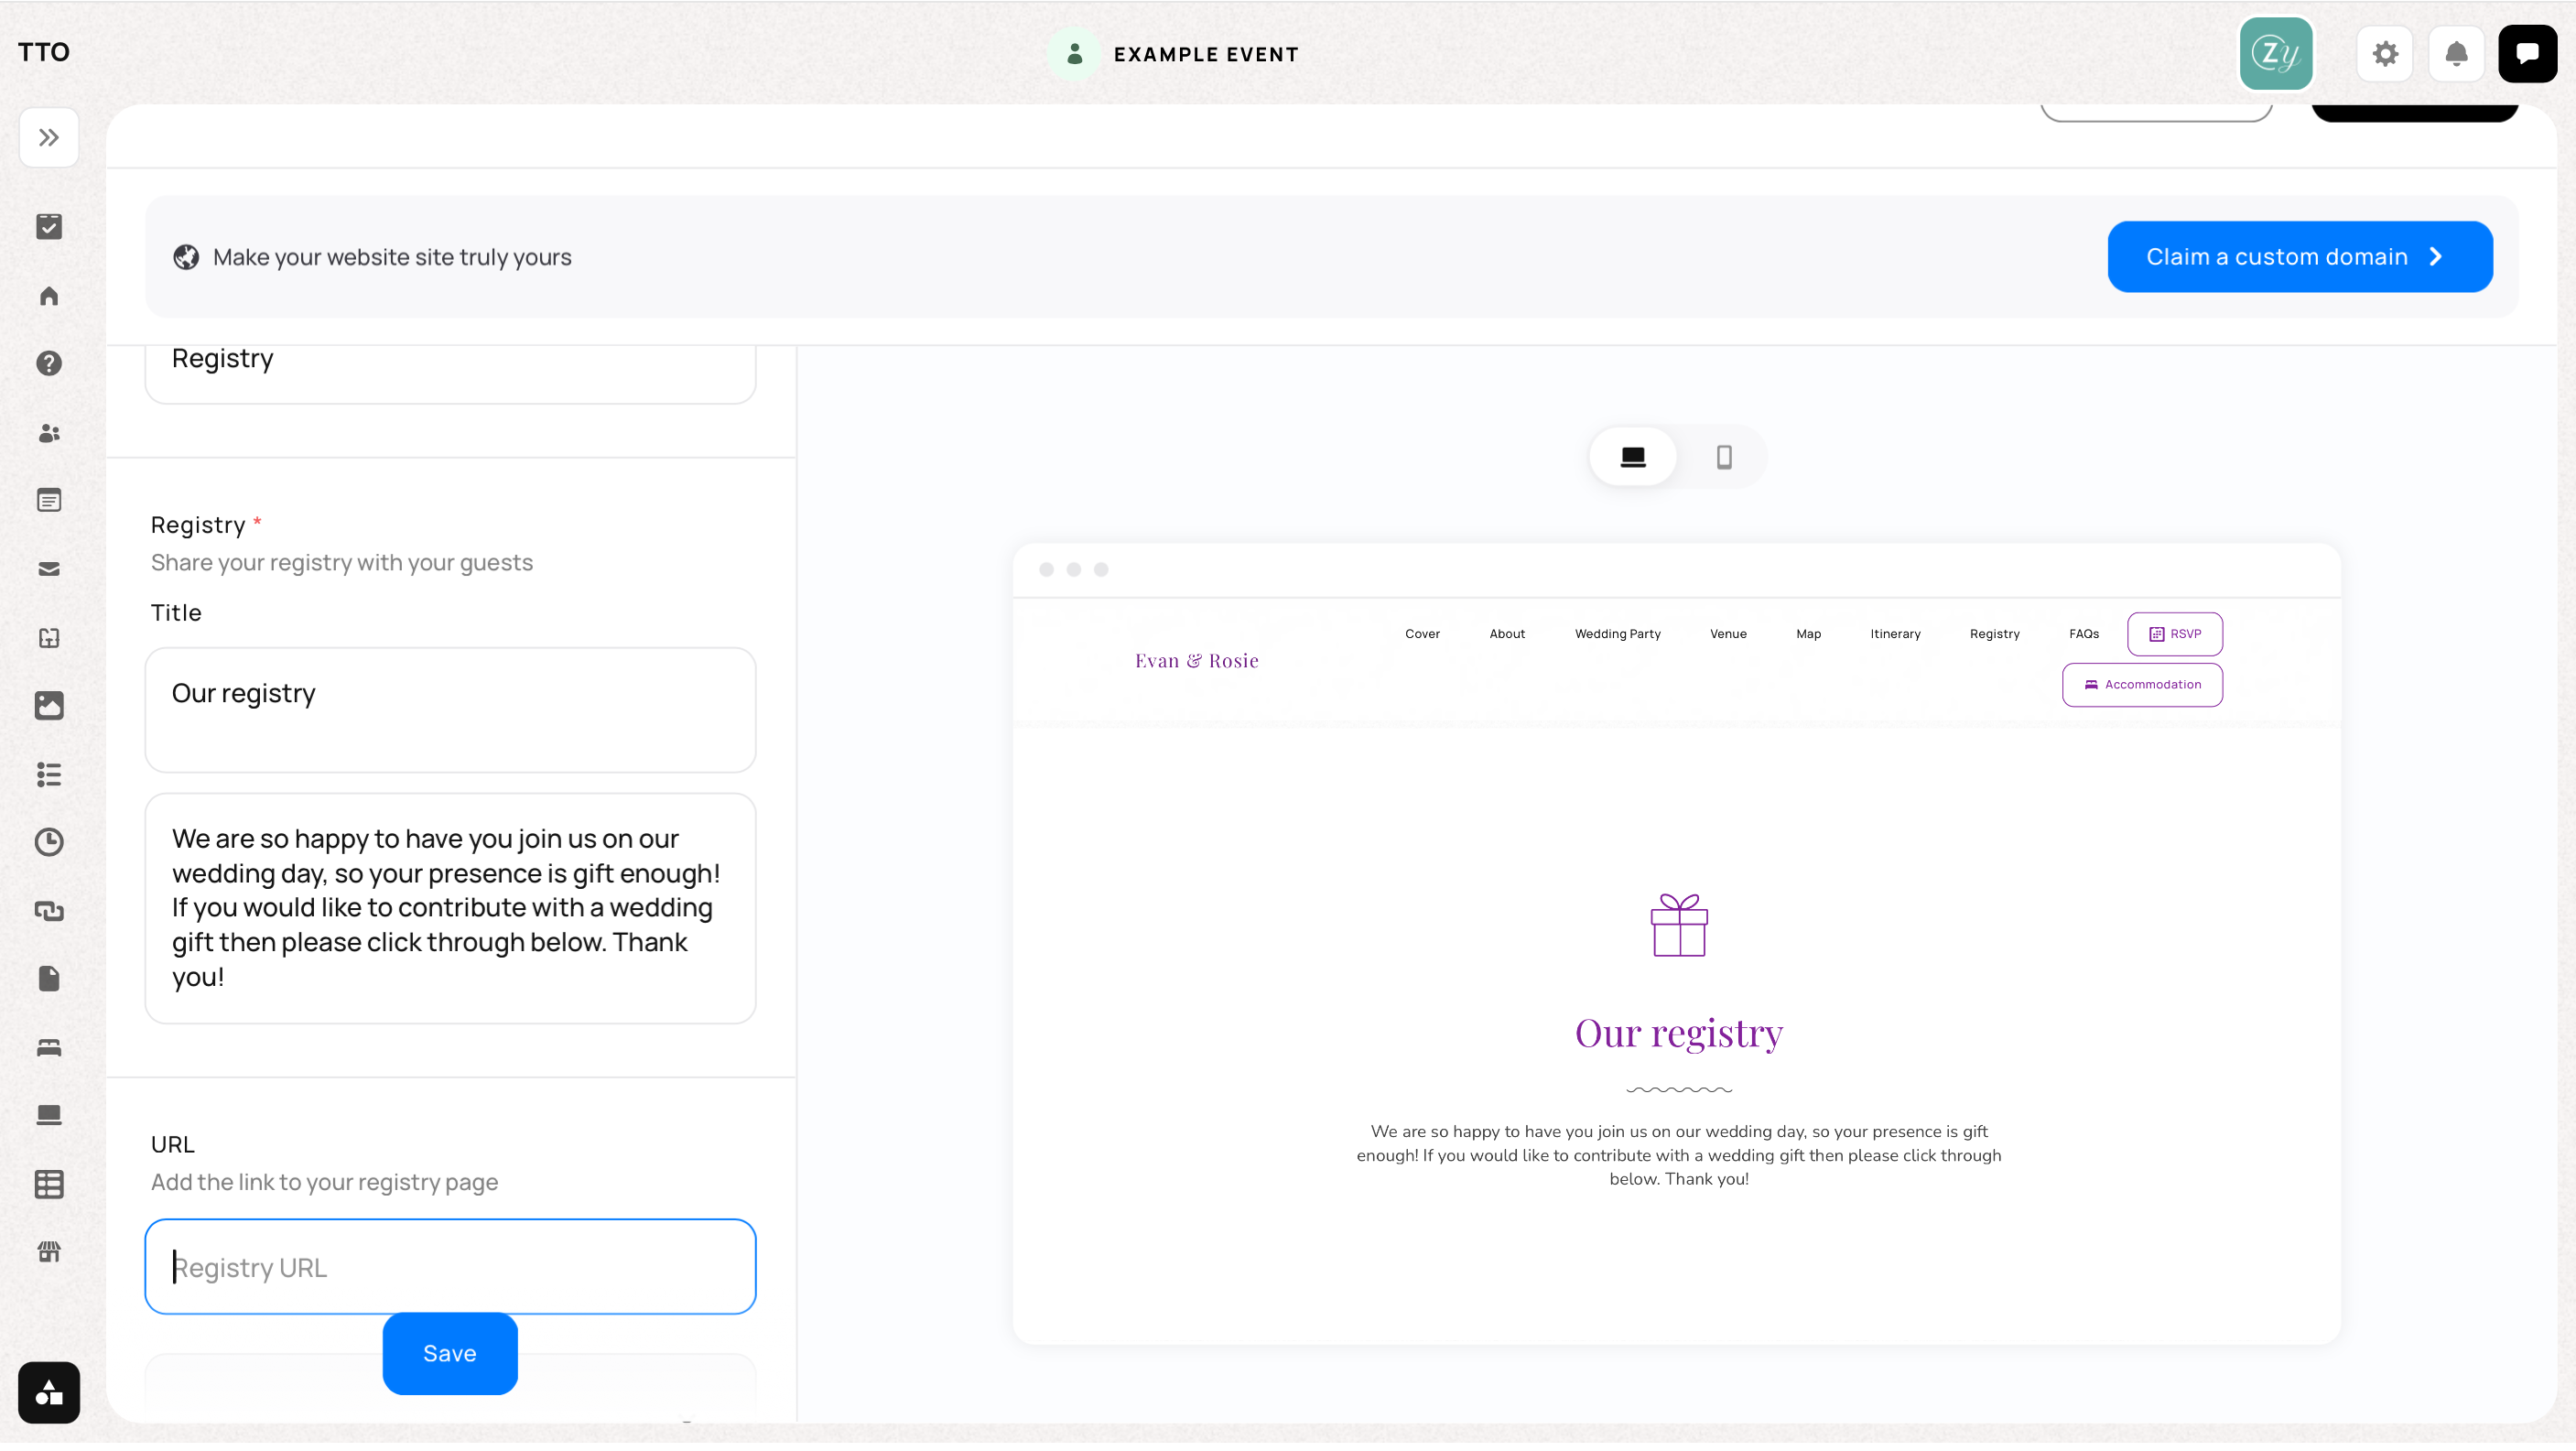Click the help question mark sidebar icon
The height and width of the screenshot is (1451, 2576).
coord(48,364)
